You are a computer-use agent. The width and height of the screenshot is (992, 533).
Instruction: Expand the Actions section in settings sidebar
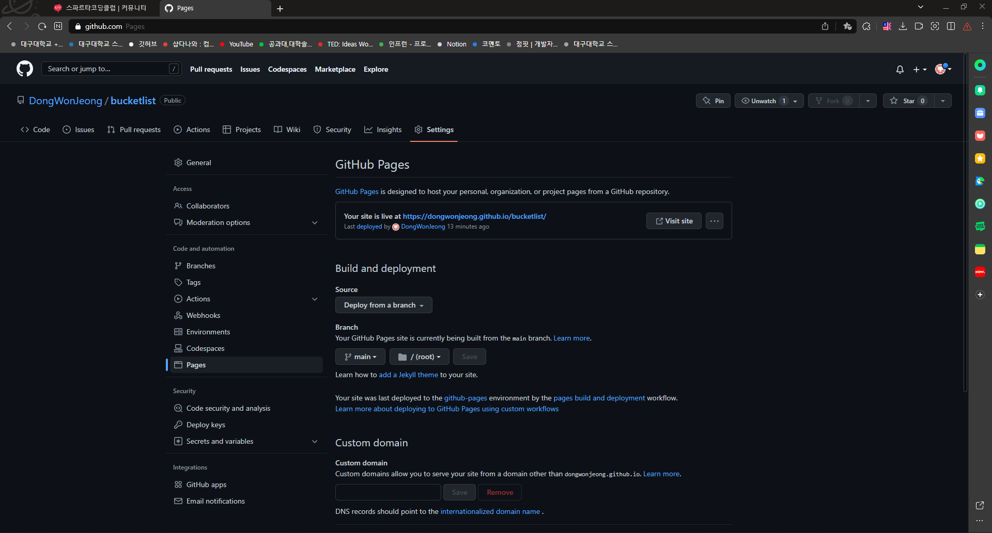315,299
